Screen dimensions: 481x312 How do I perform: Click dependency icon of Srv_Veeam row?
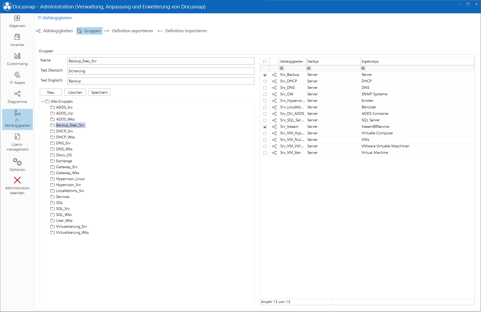[x=274, y=127]
